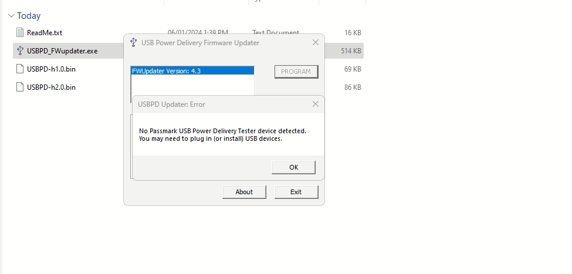Select the USBPD-h2.0.bin file
Image resolution: width=572 pixels, height=274 pixels.
pyautogui.click(x=51, y=87)
